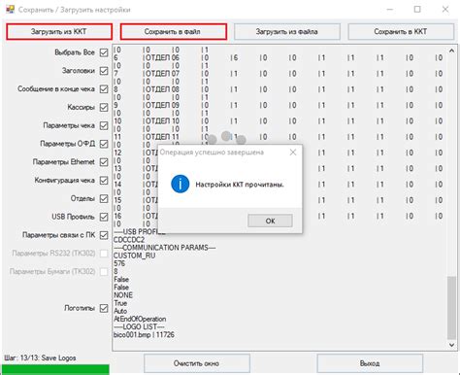460x375 pixels.
Task: Click the 'Сохранить в файл' button
Action: 174,32
